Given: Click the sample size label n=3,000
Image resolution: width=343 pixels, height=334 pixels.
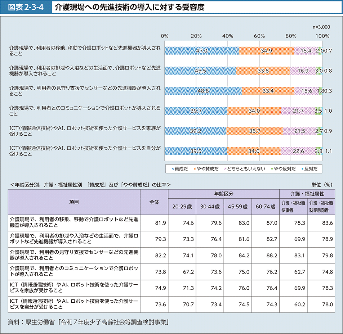Looking at the screenshot, I should 321,27.
